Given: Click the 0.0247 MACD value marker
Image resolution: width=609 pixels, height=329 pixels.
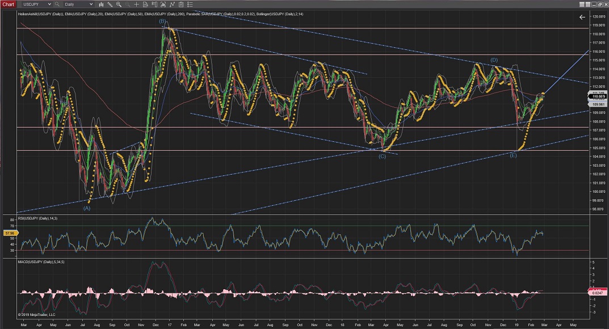Looking at the screenshot, I should pos(598,293).
